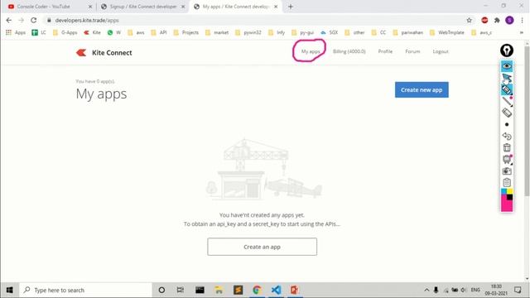Log out via the Logout link
Screen dimensions: 530x298
pos(441,51)
